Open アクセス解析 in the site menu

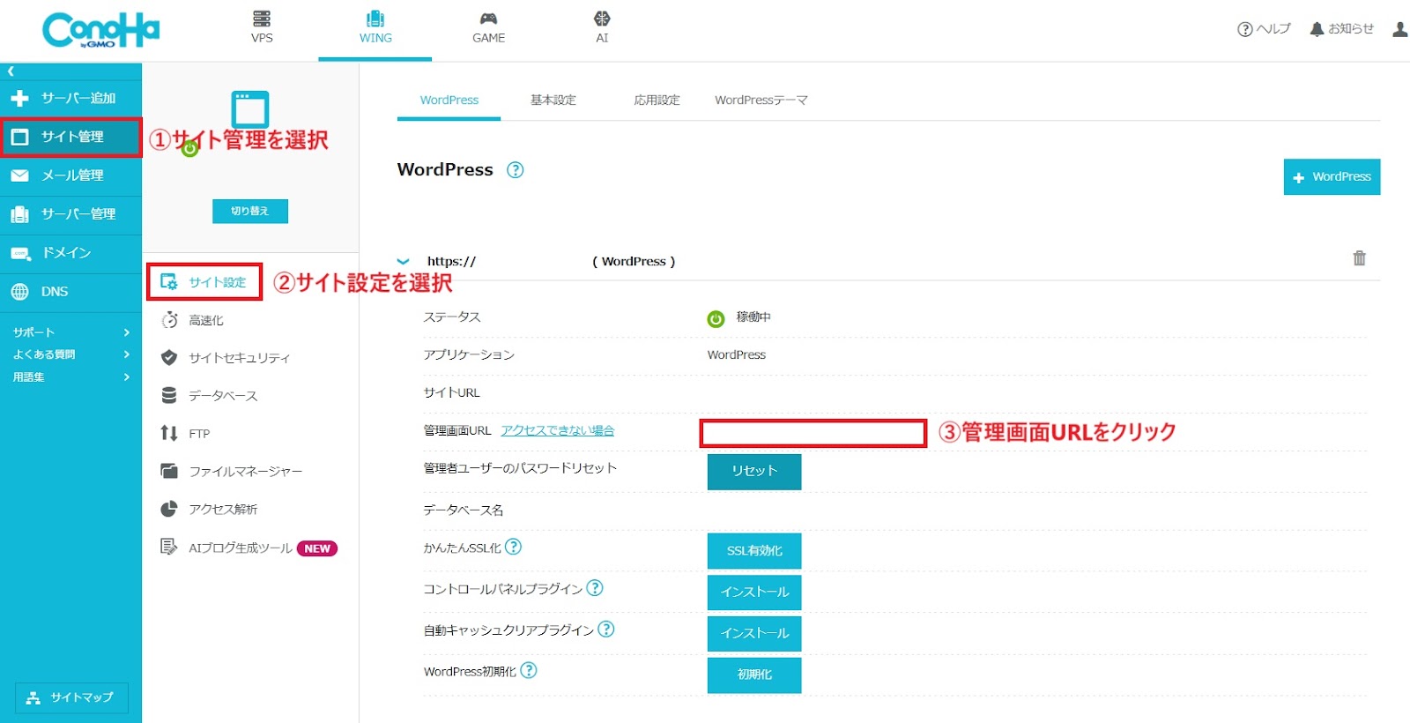coord(210,510)
